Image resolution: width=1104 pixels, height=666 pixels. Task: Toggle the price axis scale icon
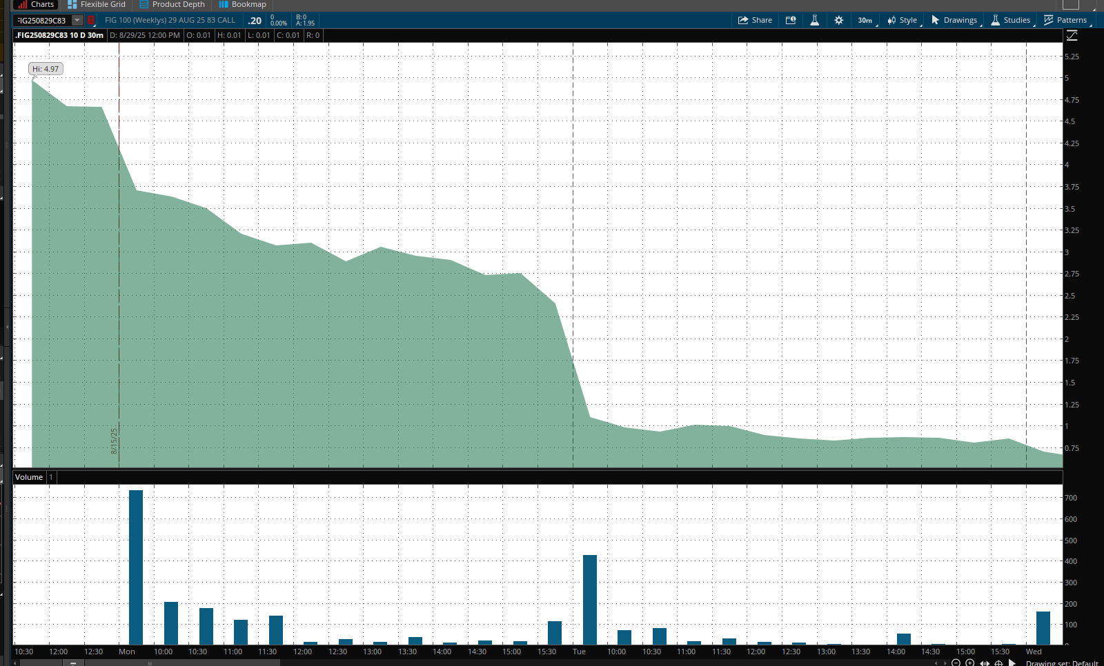pos(1072,36)
